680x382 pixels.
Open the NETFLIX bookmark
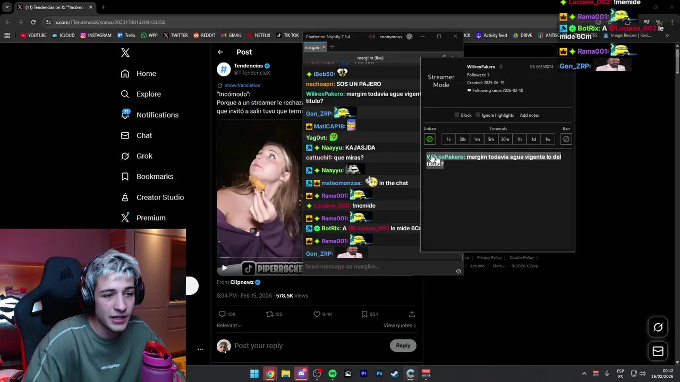(x=259, y=36)
